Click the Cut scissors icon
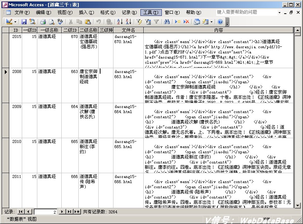This screenshot has height=224, width=303. click(71, 22)
